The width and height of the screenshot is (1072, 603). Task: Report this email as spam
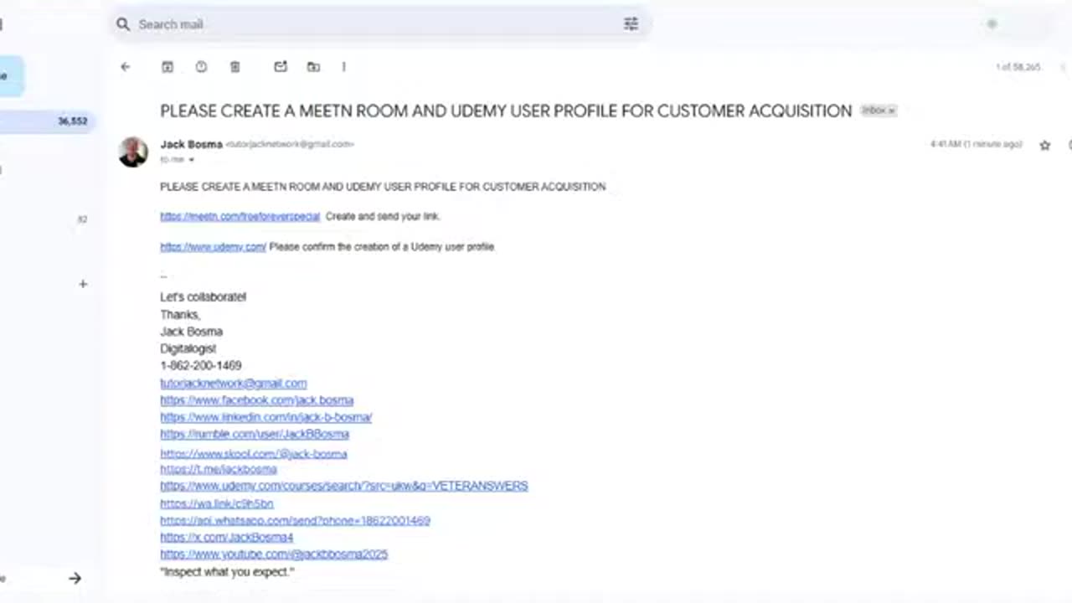pos(201,67)
